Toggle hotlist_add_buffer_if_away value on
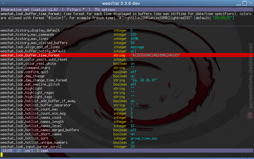Image resolution: width=254 pixels, height=159 pixels. click(x=132, y=101)
